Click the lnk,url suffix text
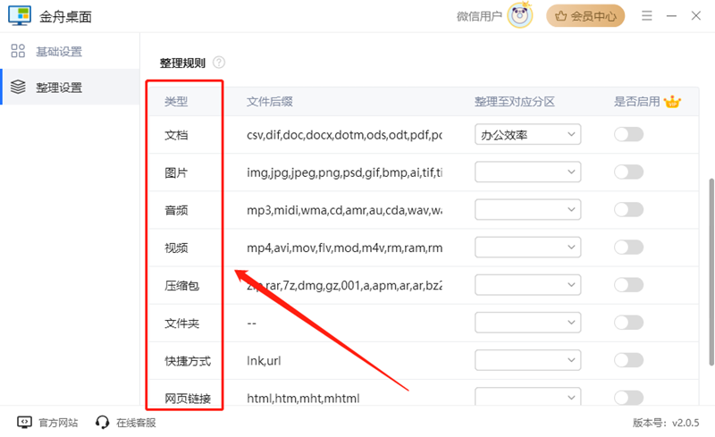 (264, 361)
